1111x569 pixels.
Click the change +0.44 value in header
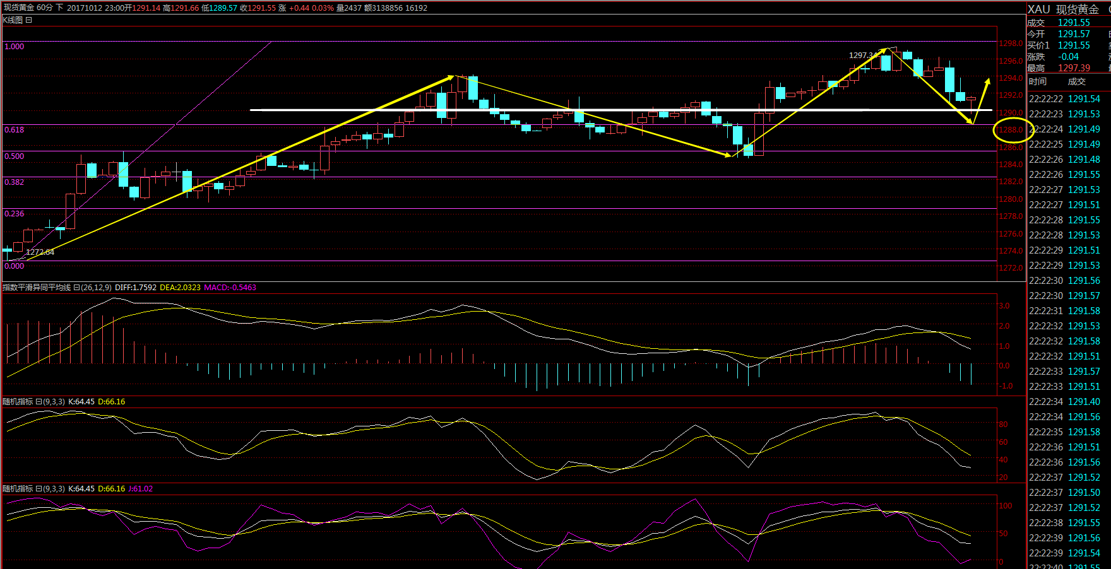(x=299, y=8)
